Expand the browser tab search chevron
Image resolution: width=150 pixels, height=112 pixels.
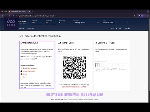point(148,12)
